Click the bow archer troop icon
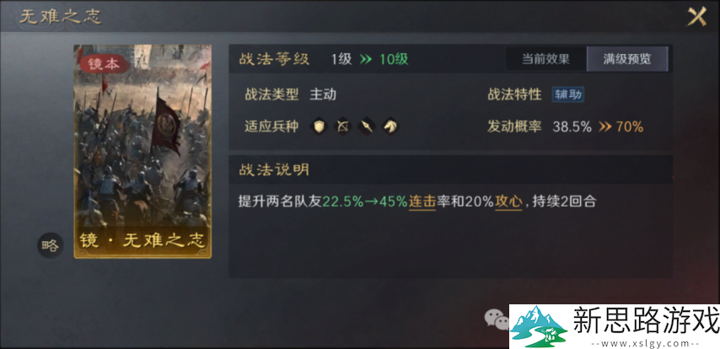Viewport: 720px width, 349px height. click(x=342, y=126)
